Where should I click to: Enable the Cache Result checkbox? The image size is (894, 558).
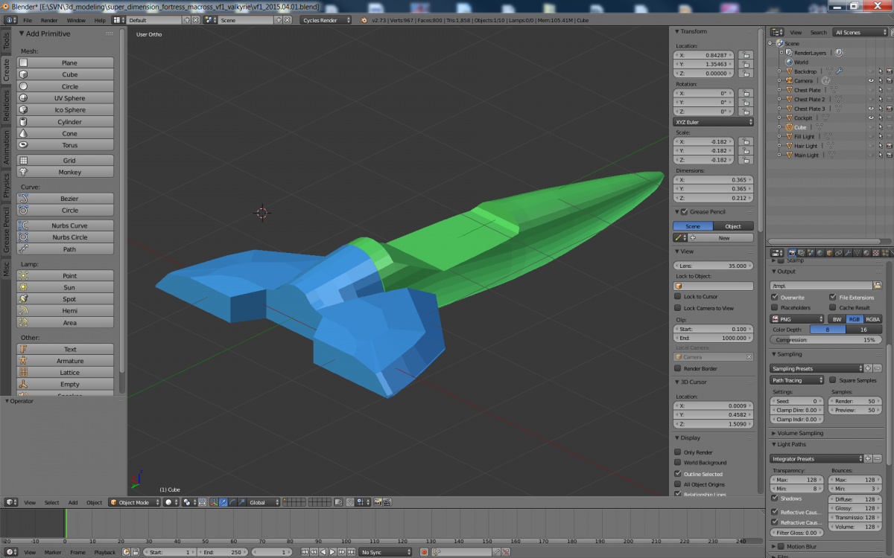(833, 307)
